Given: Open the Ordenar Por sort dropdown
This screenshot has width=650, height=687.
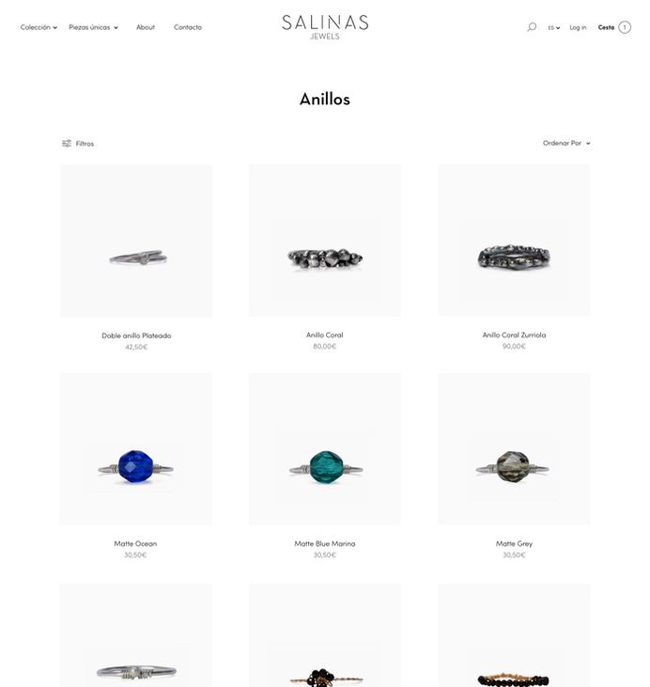Looking at the screenshot, I should [566, 143].
